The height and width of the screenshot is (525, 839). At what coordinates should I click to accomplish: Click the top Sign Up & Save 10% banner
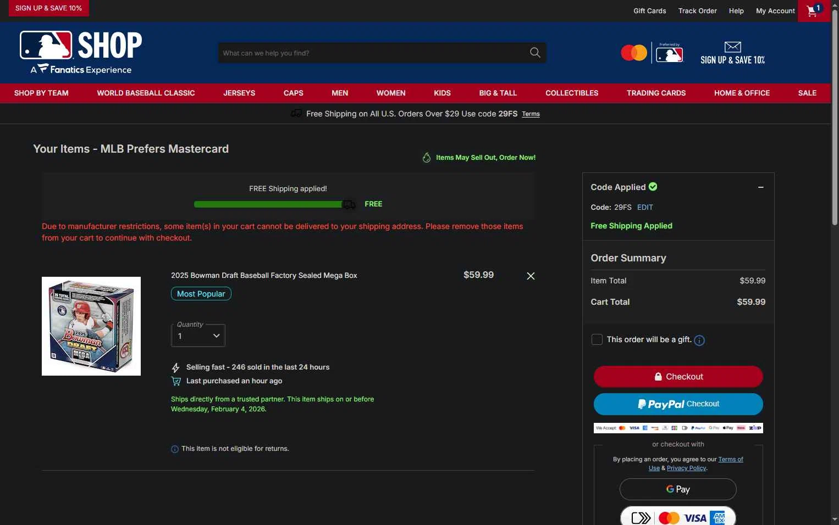pos(48,8)
